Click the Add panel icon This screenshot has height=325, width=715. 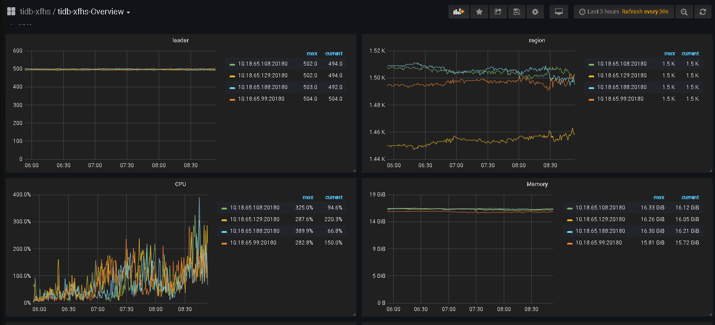(458, 12)
